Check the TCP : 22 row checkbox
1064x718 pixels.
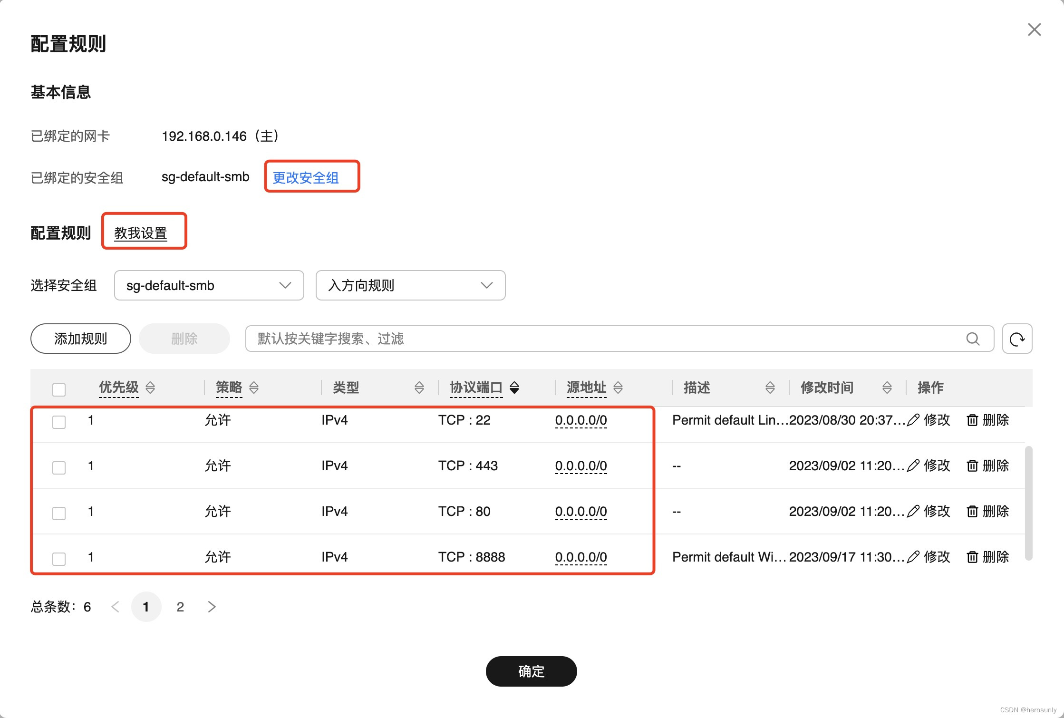pos(59,422)
